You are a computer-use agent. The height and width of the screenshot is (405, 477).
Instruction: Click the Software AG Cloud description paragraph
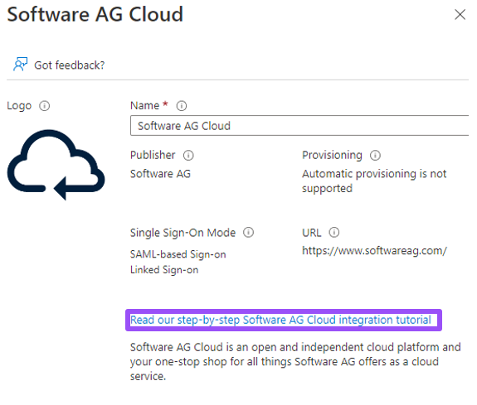tap(295, 362)
